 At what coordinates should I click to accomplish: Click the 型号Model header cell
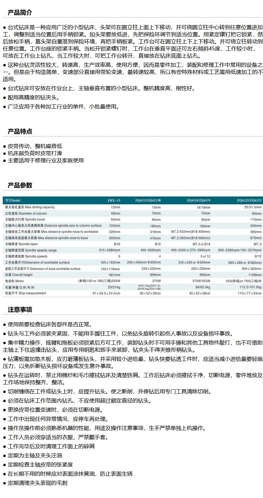[x=13, y=201]
